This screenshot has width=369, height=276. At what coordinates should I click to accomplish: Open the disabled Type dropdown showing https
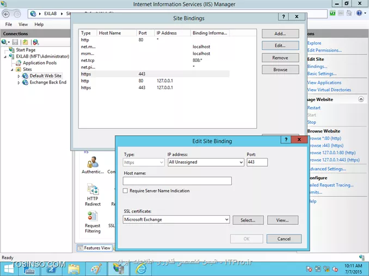[x=144, y=162]
